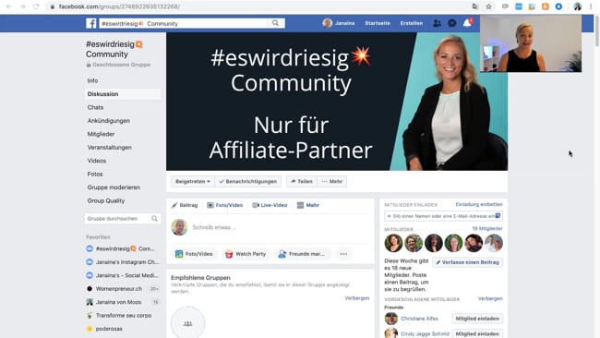The image size is (600, 338).
Task: Click Verbergen under Empfohlene Gruppen
Action: 357,298
